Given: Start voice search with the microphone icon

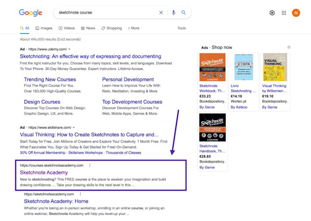Looking at the screenshot, I should click(x=174, y=12).
